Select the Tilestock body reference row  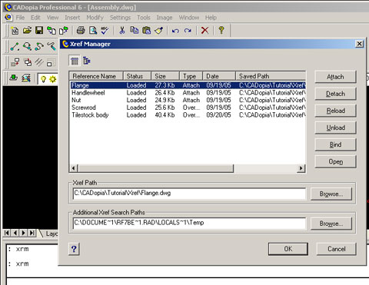[188, 115]
